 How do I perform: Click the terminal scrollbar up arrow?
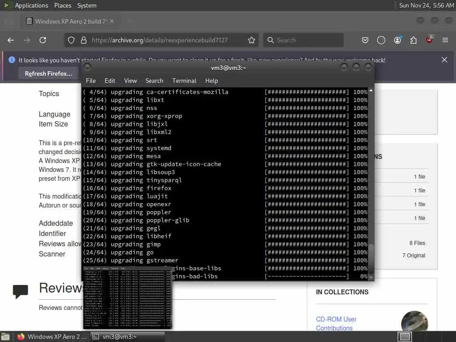coord(371,91)
